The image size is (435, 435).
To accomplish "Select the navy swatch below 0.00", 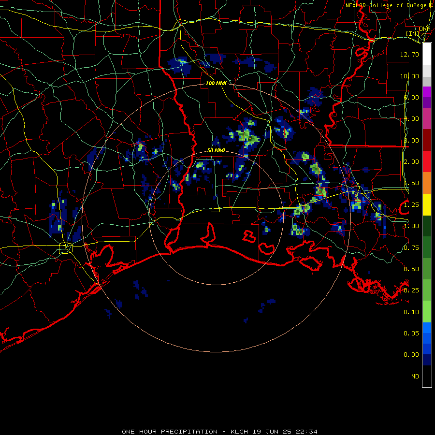I will click(x=427, y=360).
